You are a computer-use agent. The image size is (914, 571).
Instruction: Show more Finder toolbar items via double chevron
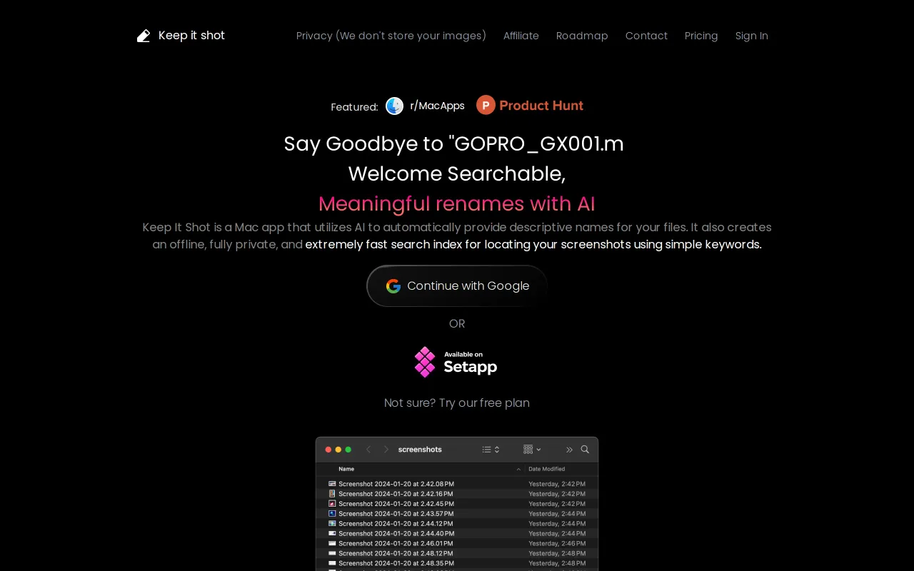569,450
